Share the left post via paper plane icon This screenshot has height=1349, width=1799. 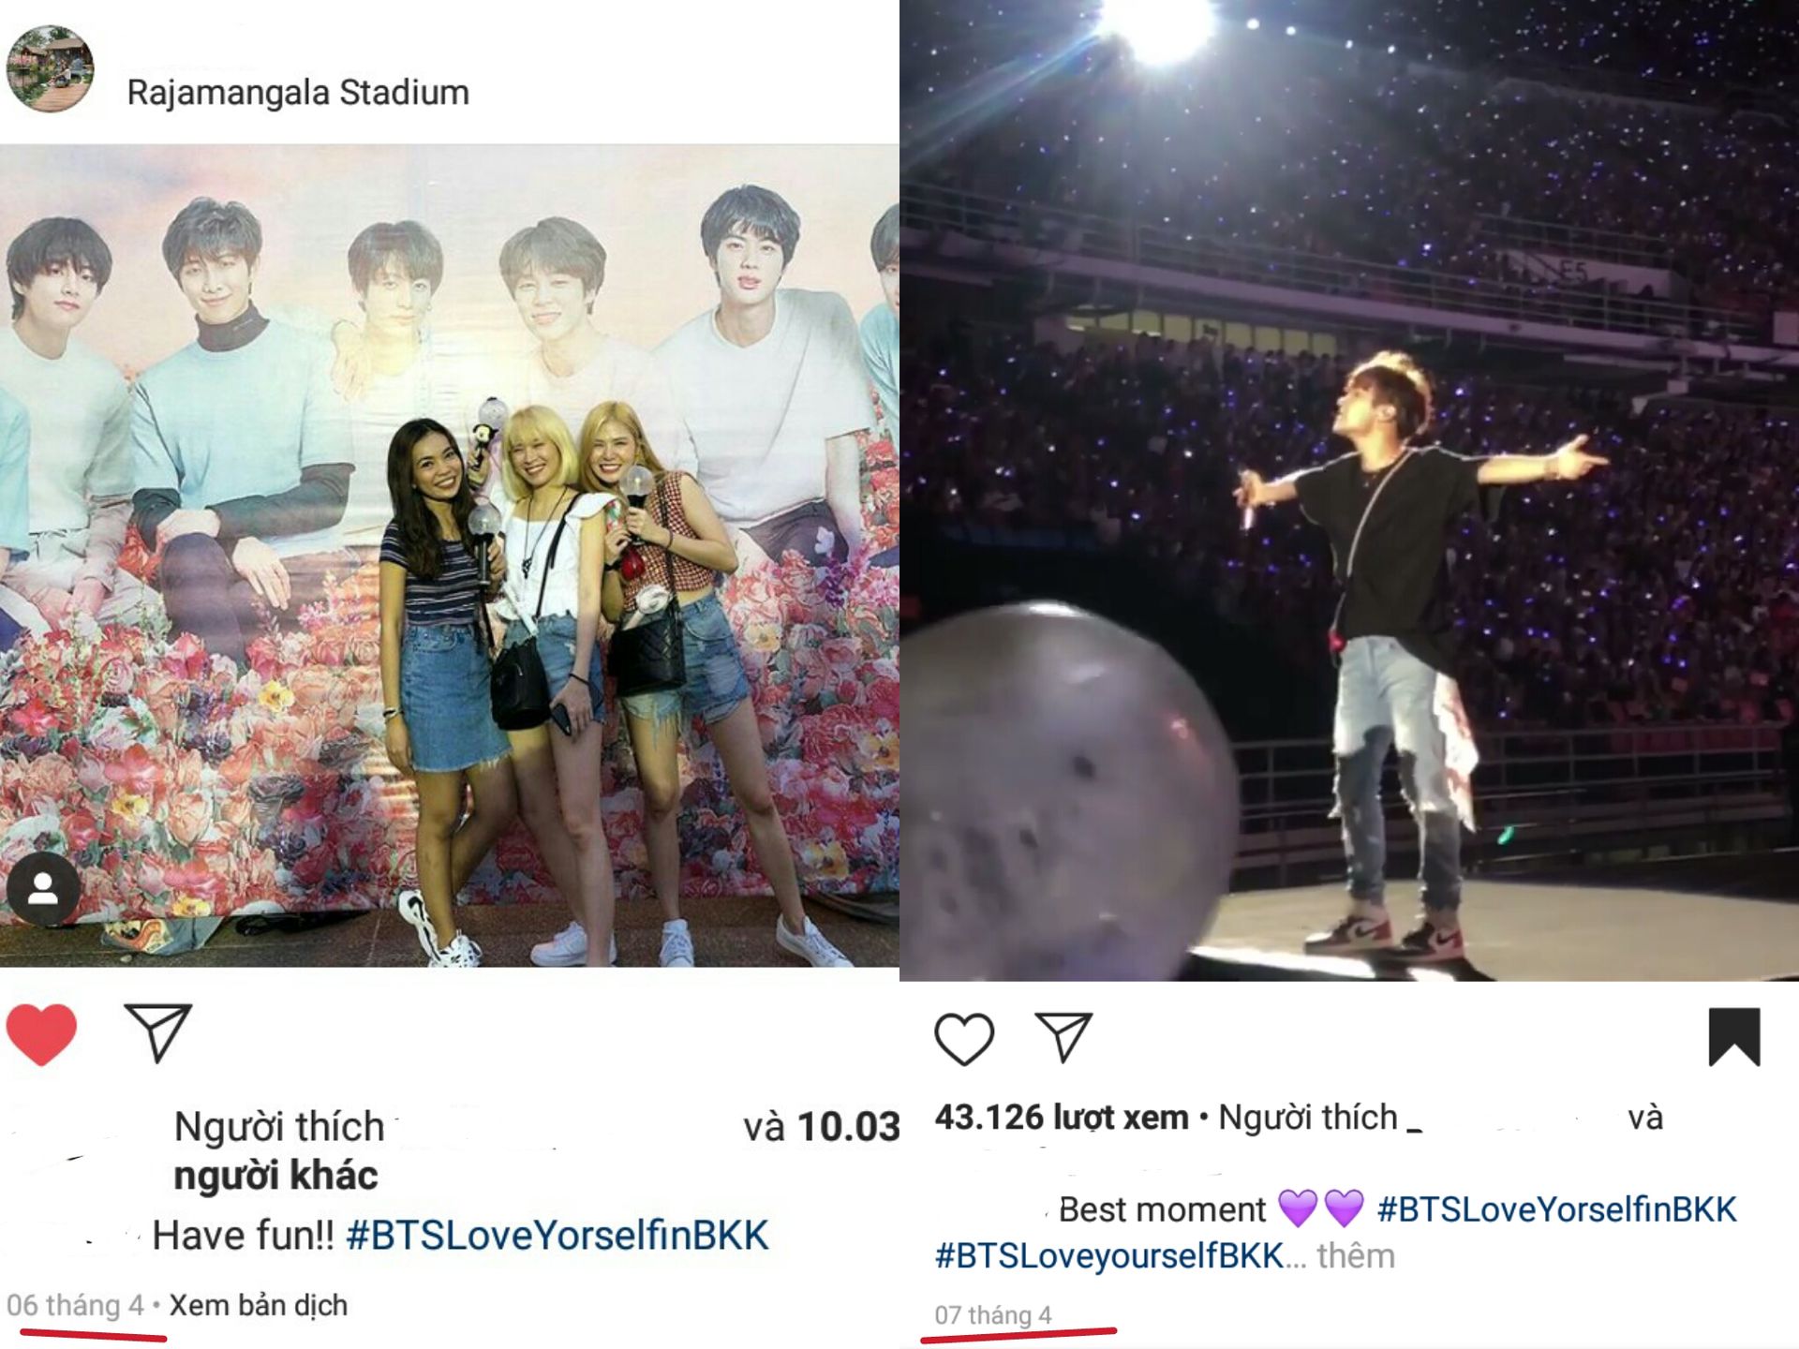[x=157, y=1032]
